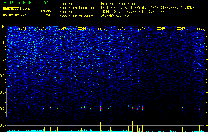Click the 1.0 kHz axis label
The height and width of the screenshot is (132, 208).
tap(3, 59)
